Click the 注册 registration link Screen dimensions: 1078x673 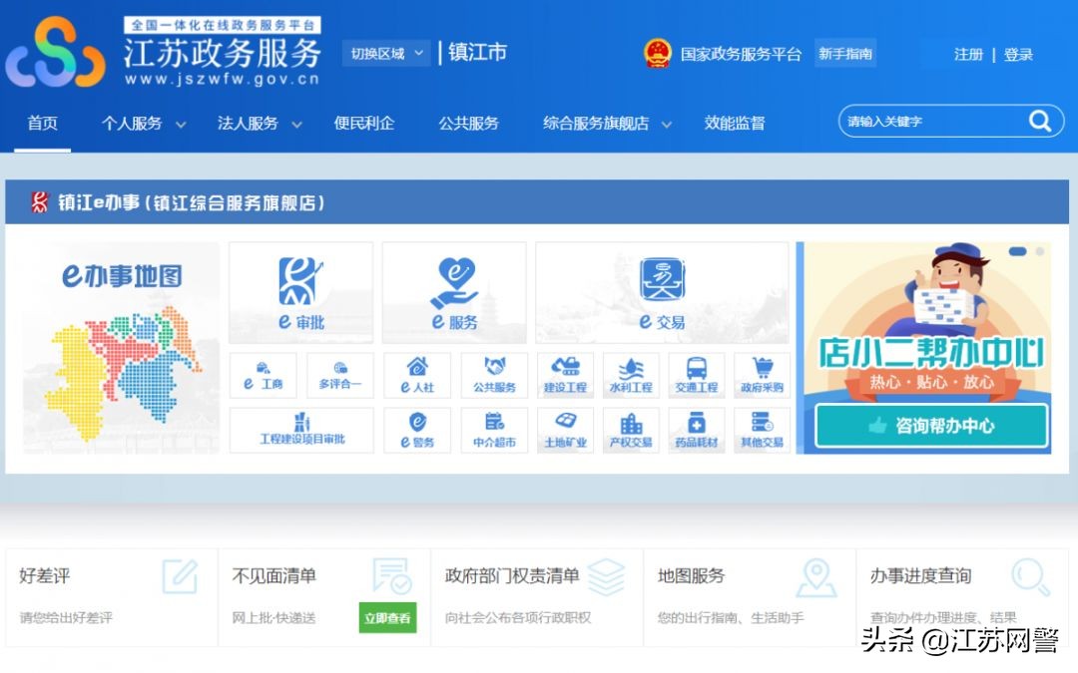tap(967, 55)
